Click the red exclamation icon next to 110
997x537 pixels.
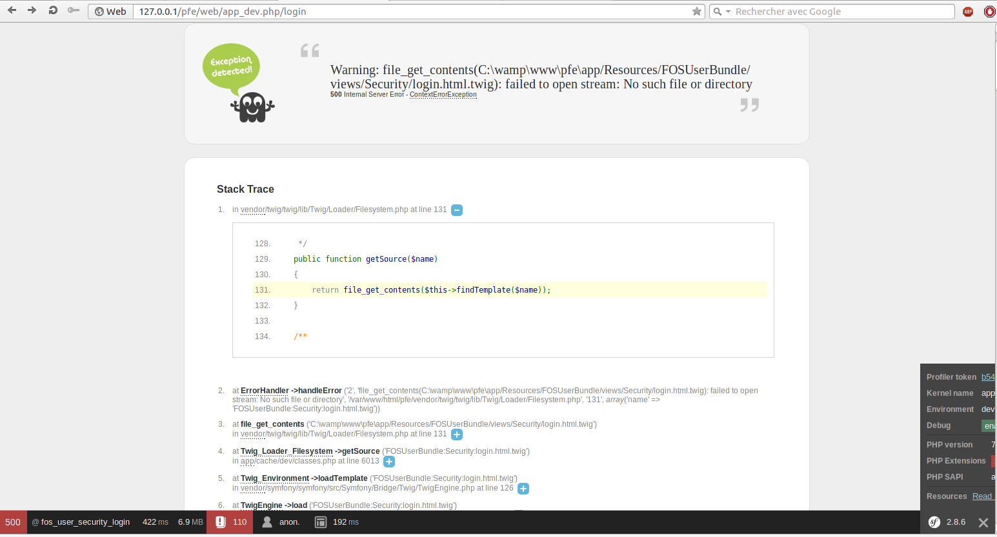point(220,522)
